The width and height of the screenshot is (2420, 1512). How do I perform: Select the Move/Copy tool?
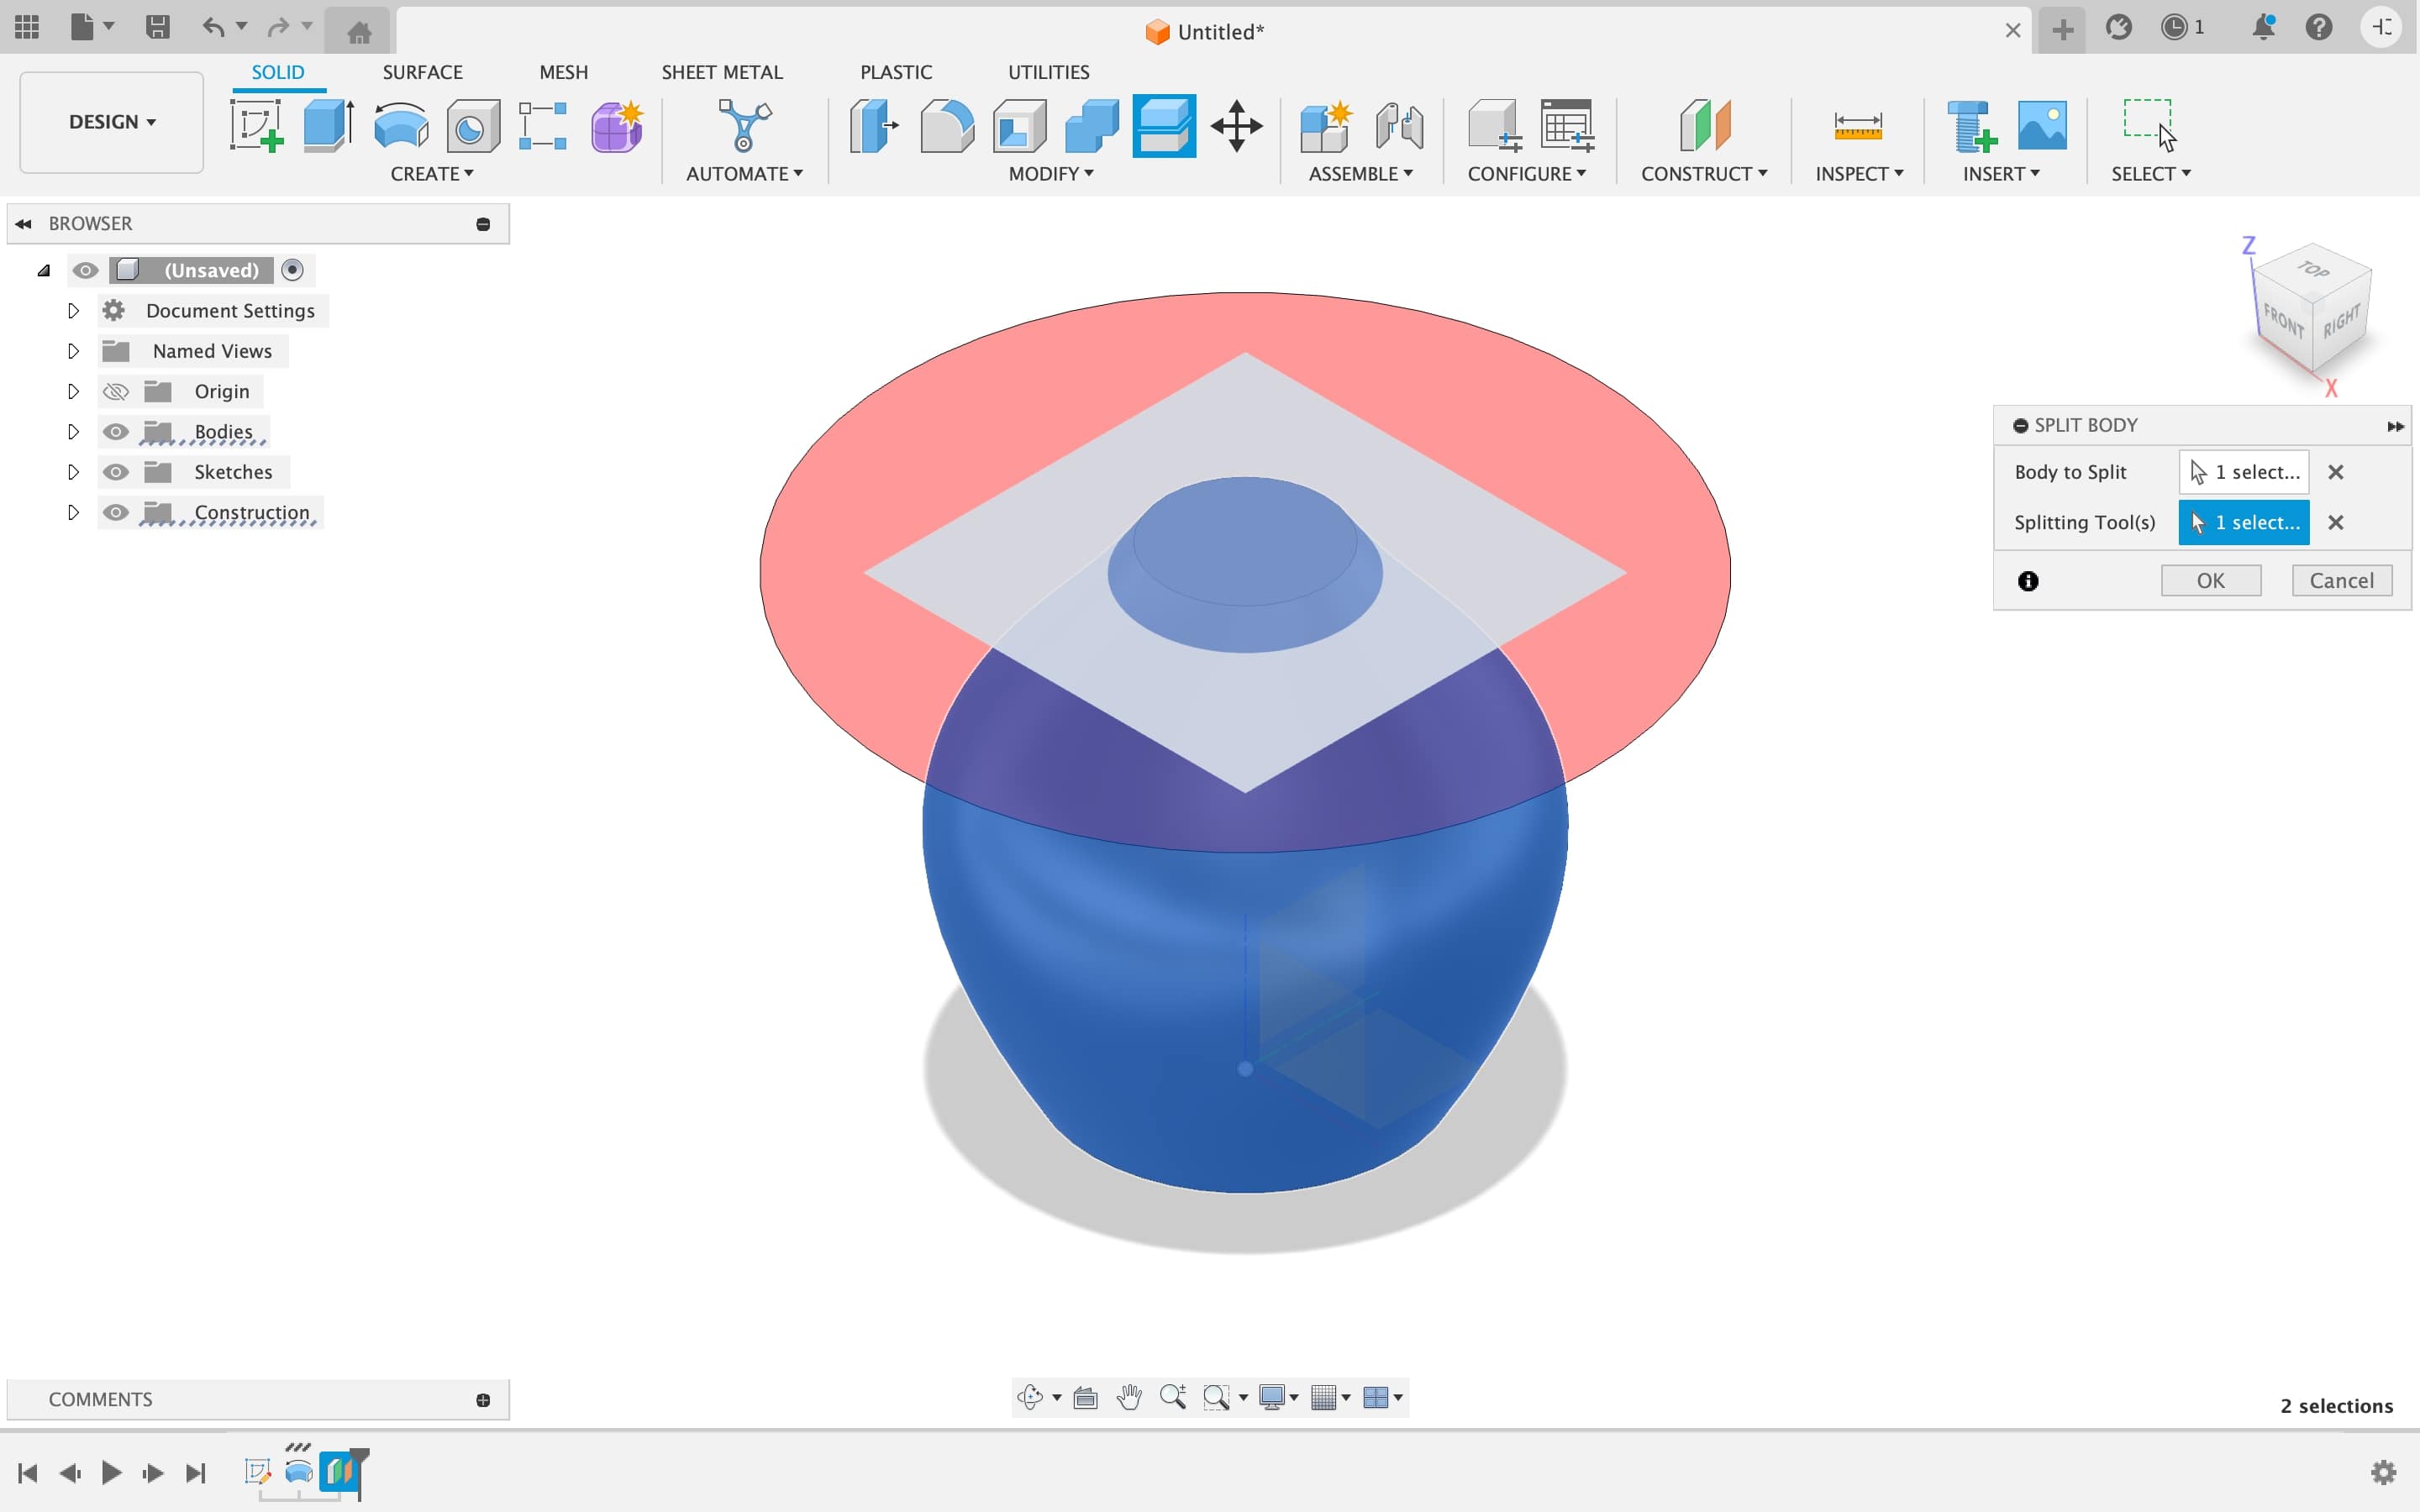coord(1237,126)
